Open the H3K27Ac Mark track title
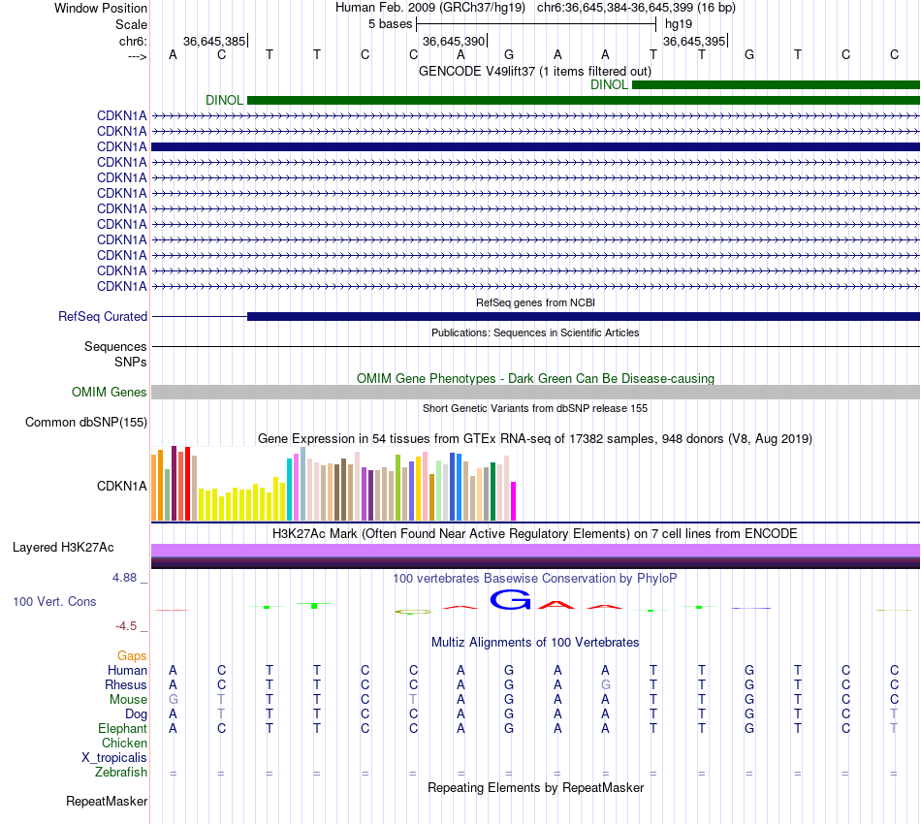 tap(535, 533)
